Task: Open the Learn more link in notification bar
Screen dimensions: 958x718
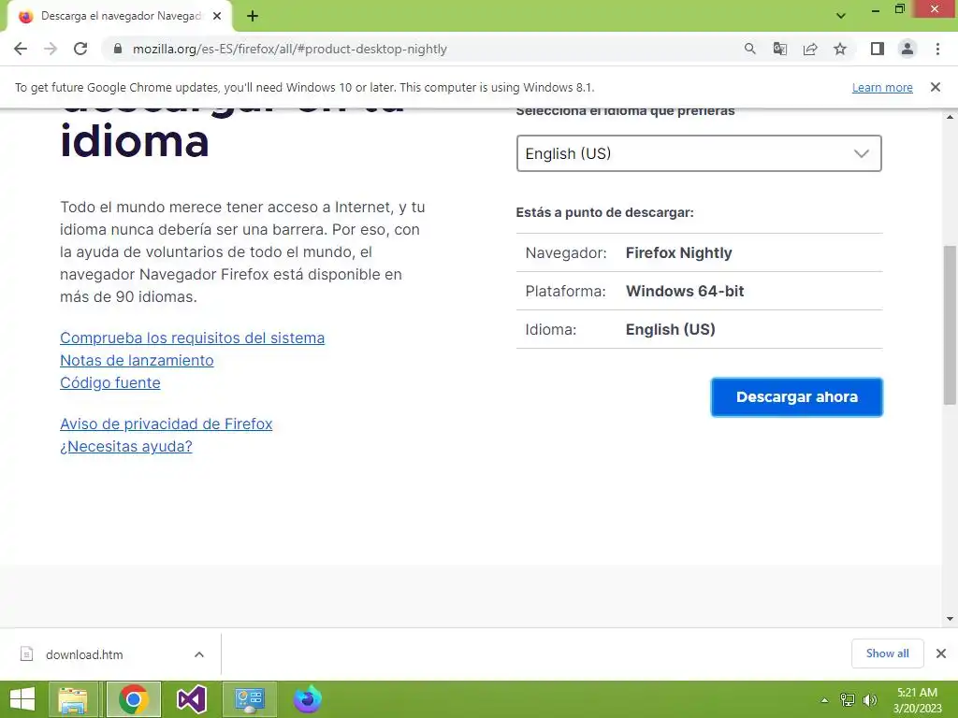Action: click(882, 88)
